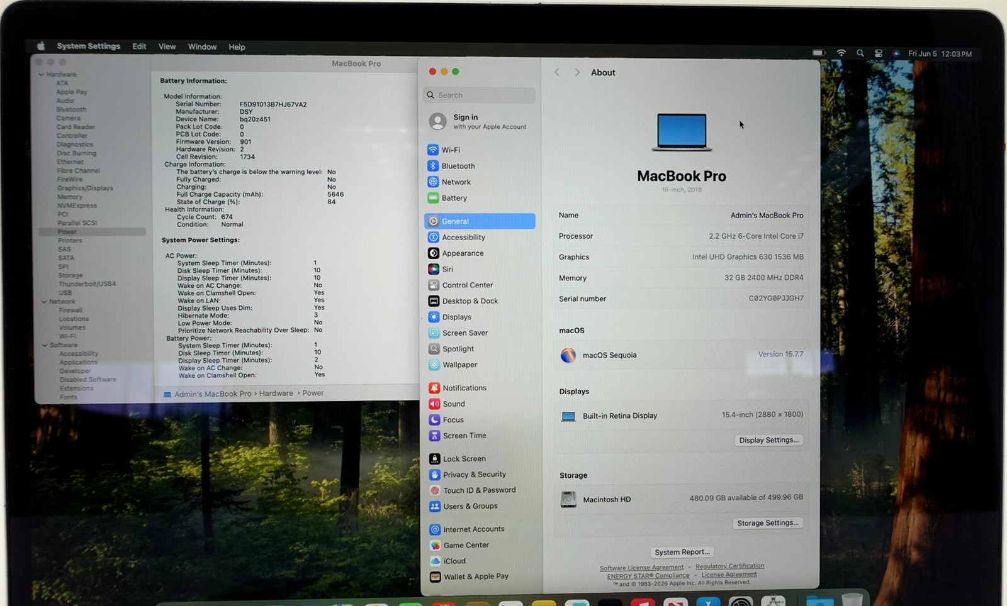This screenshot has width=1007, height=606.
Task: Open Users & Groups settings
Action: pyautogui.click(x=480, y=506)
